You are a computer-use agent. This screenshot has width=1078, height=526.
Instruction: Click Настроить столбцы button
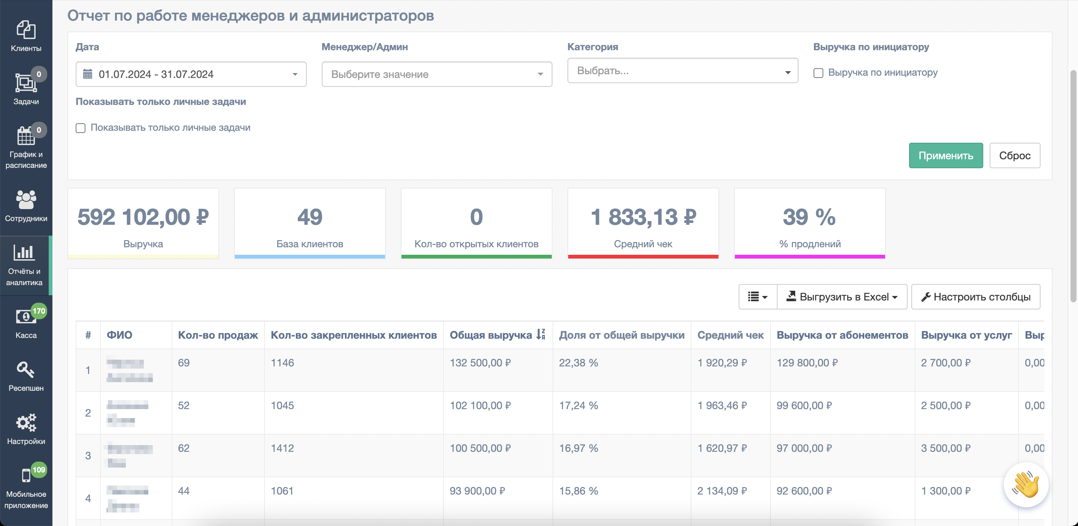coord(975,297)
